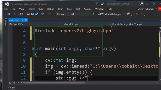Expand the Local Windows Debugger dropdown arrow
The image size is (161, 90).
123,14
